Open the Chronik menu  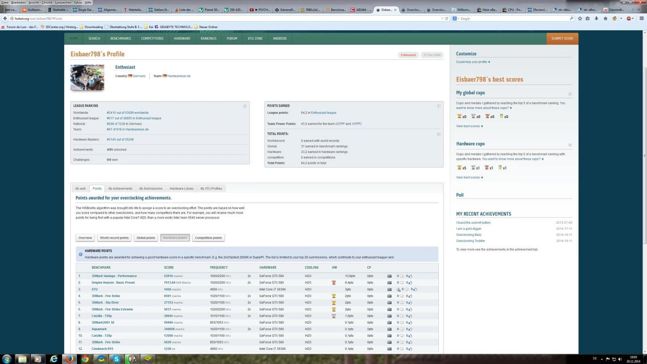(47, 2)
